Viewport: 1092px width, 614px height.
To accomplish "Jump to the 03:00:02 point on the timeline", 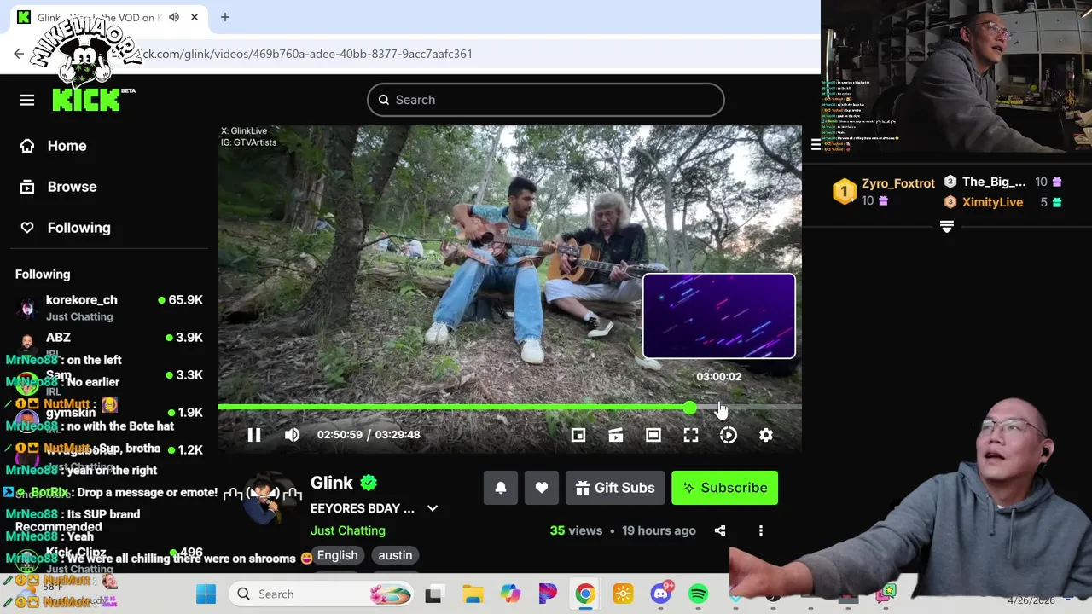I will [x=719, y=408].
